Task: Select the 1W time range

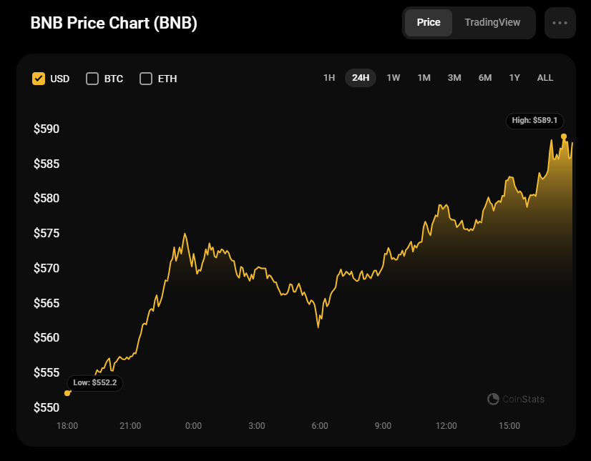Action: click(394, 78)
